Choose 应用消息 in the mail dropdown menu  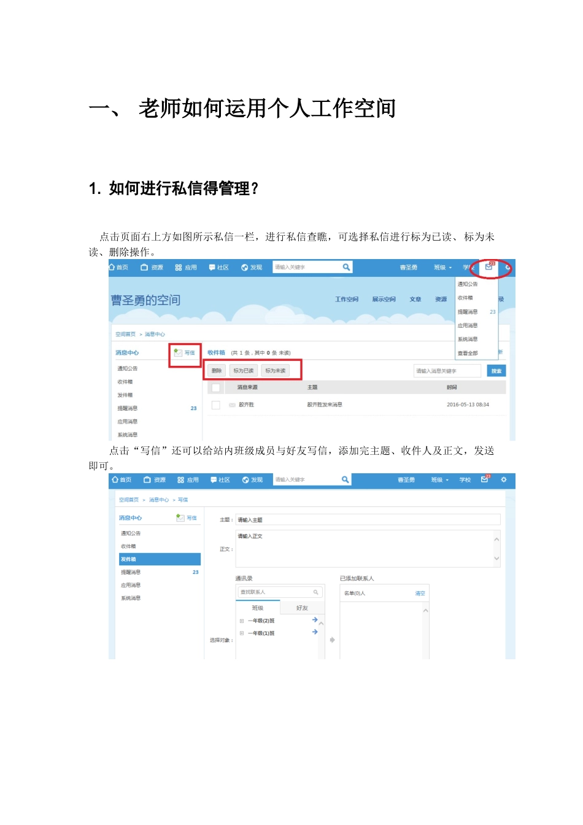coord(468,325)
